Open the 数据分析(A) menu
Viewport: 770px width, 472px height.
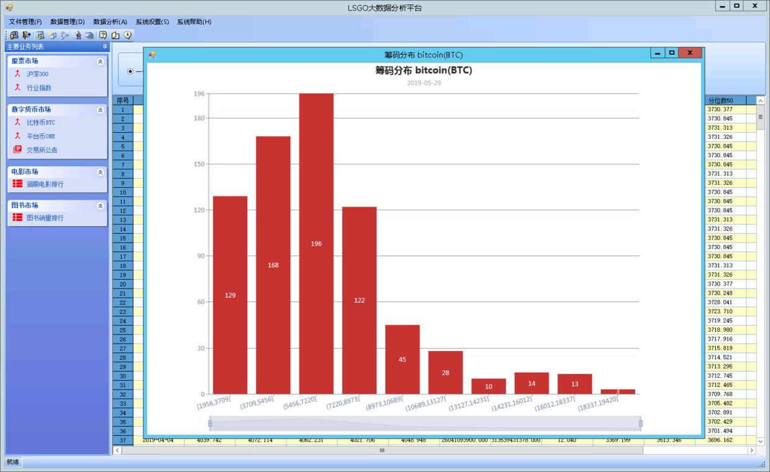pyautogui.click(x=110, y=22)
